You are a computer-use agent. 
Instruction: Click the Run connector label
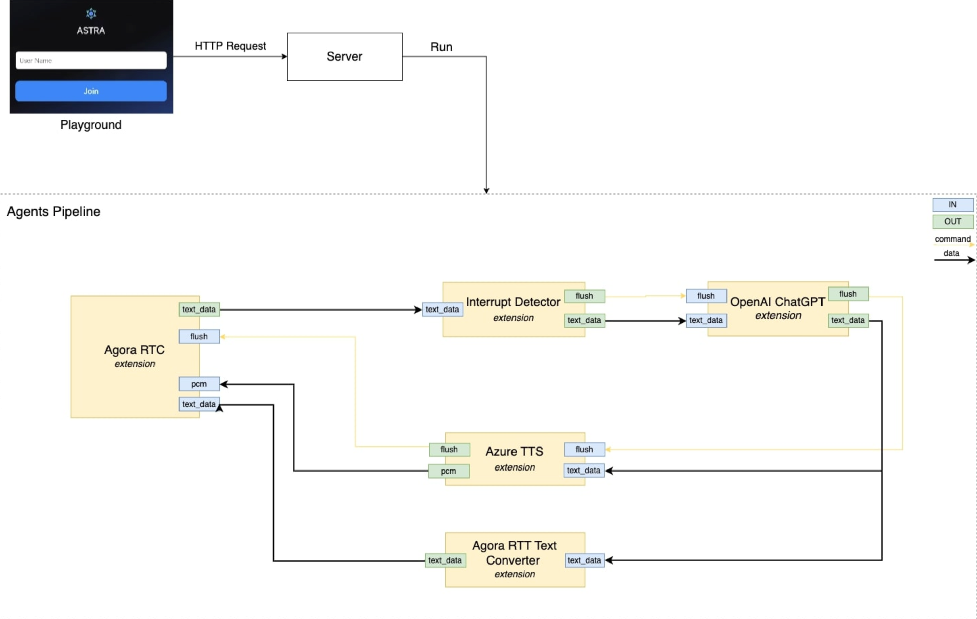coord(441,47)
